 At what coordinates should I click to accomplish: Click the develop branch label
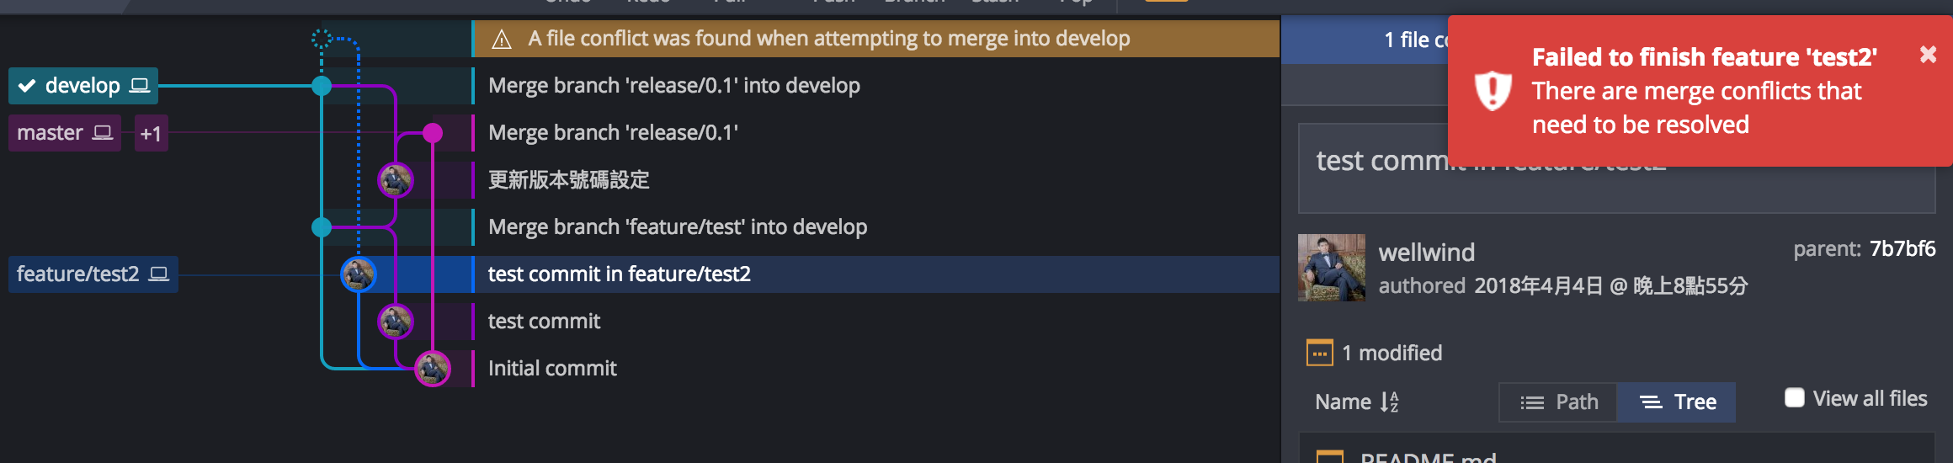(83, 86)
